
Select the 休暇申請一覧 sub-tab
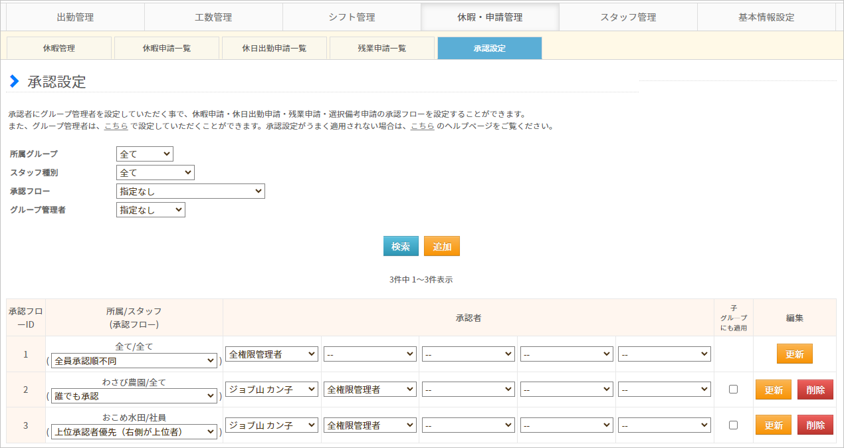[166, 48]
